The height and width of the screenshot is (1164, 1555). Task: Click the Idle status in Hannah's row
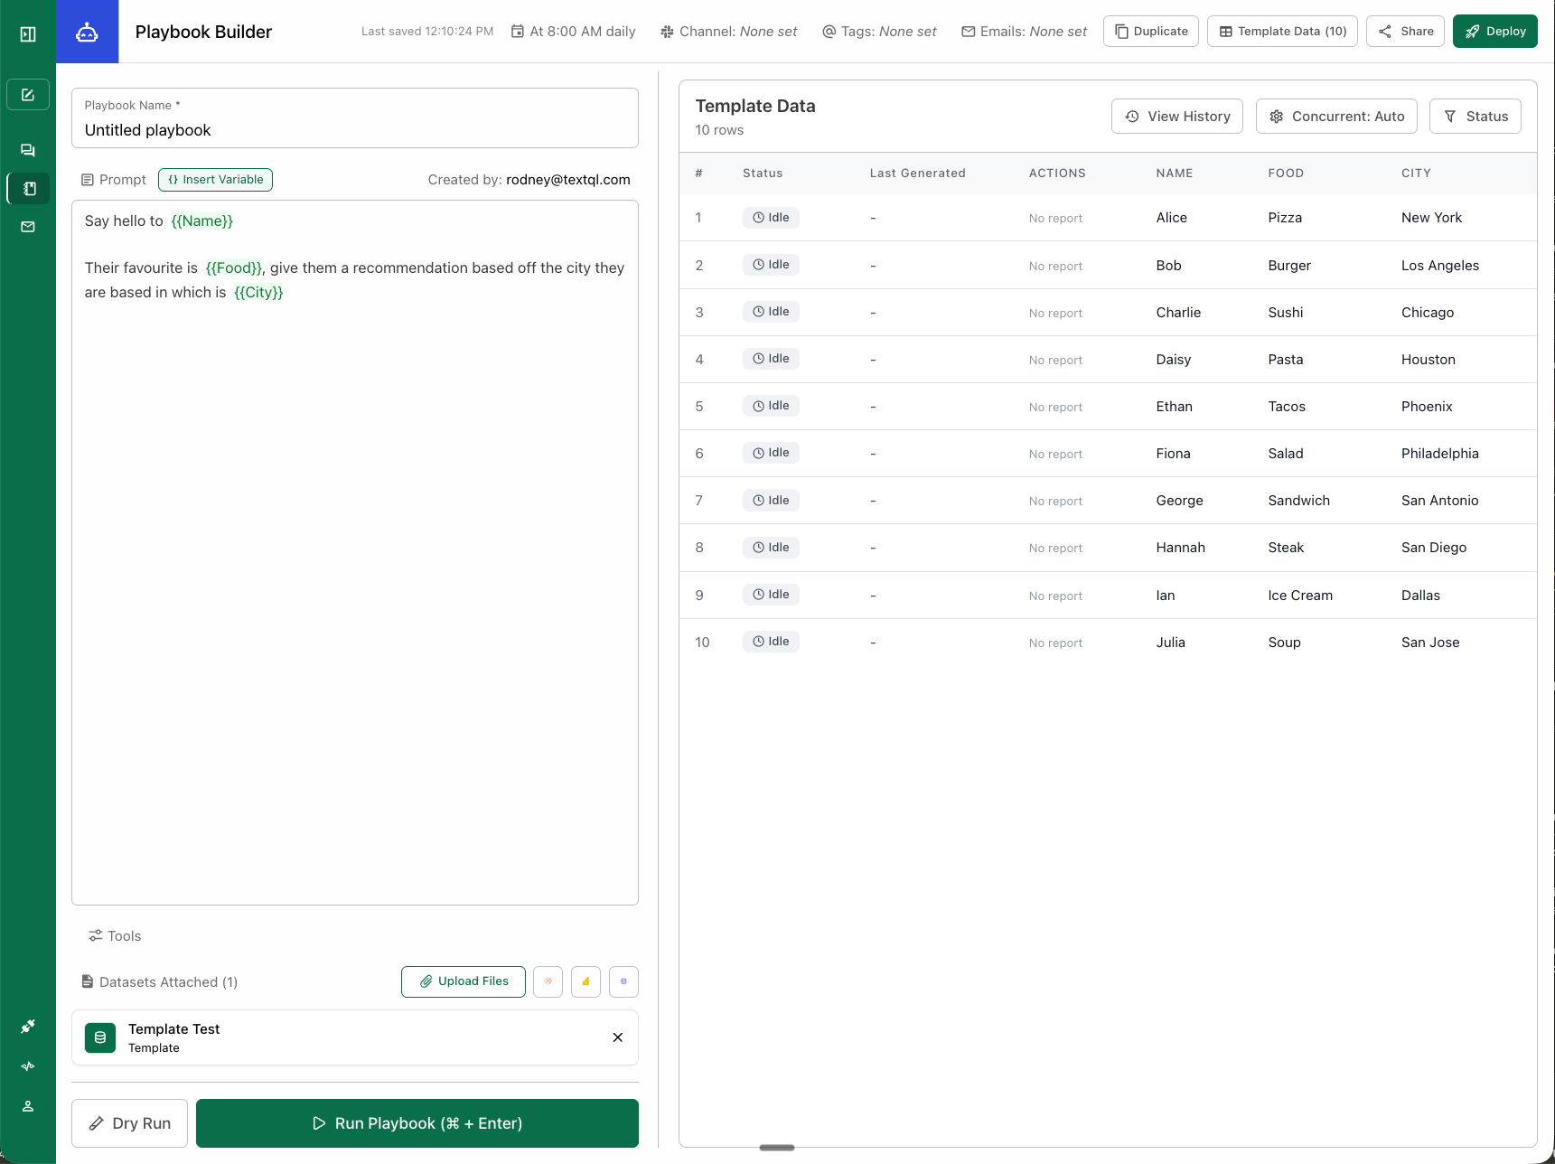tap(771, 548)
